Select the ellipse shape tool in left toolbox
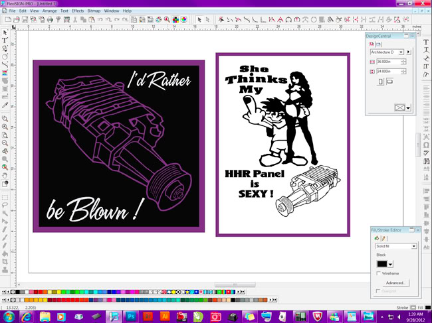The width and height of the screenshot is (432, 323). (5, 56)
